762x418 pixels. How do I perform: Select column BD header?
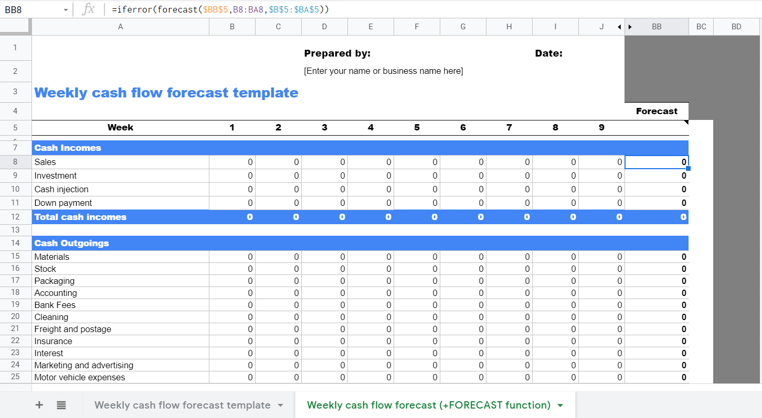coord(736,27)
